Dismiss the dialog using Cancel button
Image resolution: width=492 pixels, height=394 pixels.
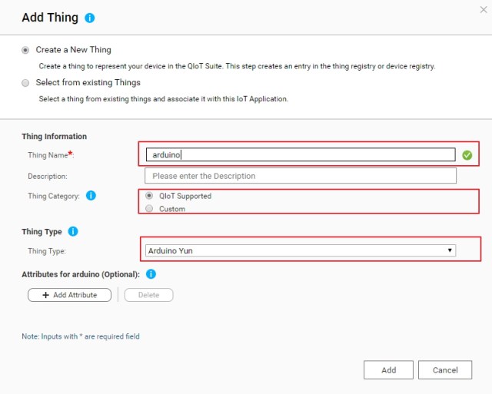[445, 370]
